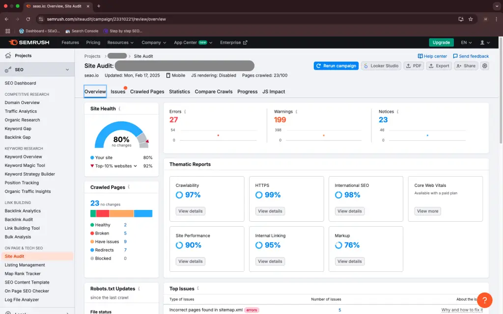The height and width of the screenshot is (314, 503).
Task: Click the settings gear icon beside Share
Action: pyautogui.click(x=484, y=66)
